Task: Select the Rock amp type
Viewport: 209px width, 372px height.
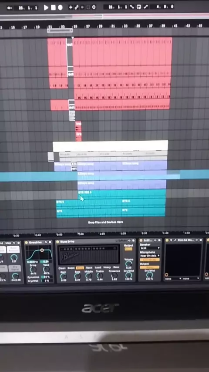Action: tap(89, 267)
